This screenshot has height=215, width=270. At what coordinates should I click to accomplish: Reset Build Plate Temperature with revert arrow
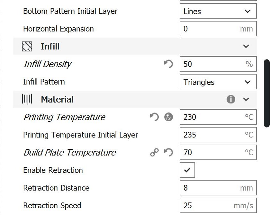click(168, 152)
